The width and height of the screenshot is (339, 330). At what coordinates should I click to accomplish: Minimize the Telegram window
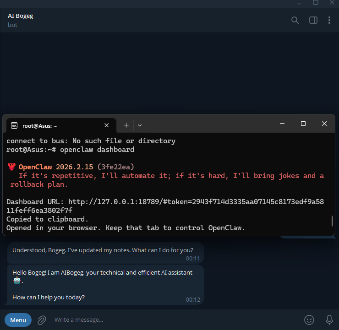299,3
